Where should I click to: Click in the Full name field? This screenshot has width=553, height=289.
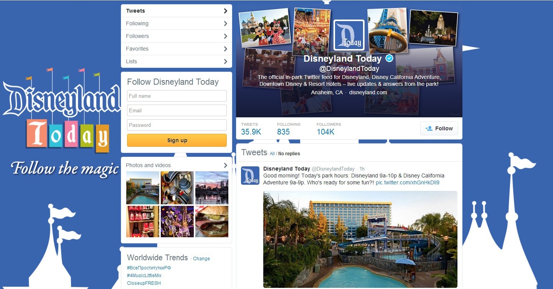177,96
